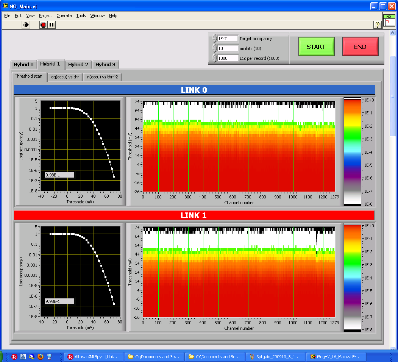This screenshot has height=362, width=398.
Task: Open the iSegHV_LV_Main.vi taskbar window
Action: pyautogui.click(x=337, y=356)
